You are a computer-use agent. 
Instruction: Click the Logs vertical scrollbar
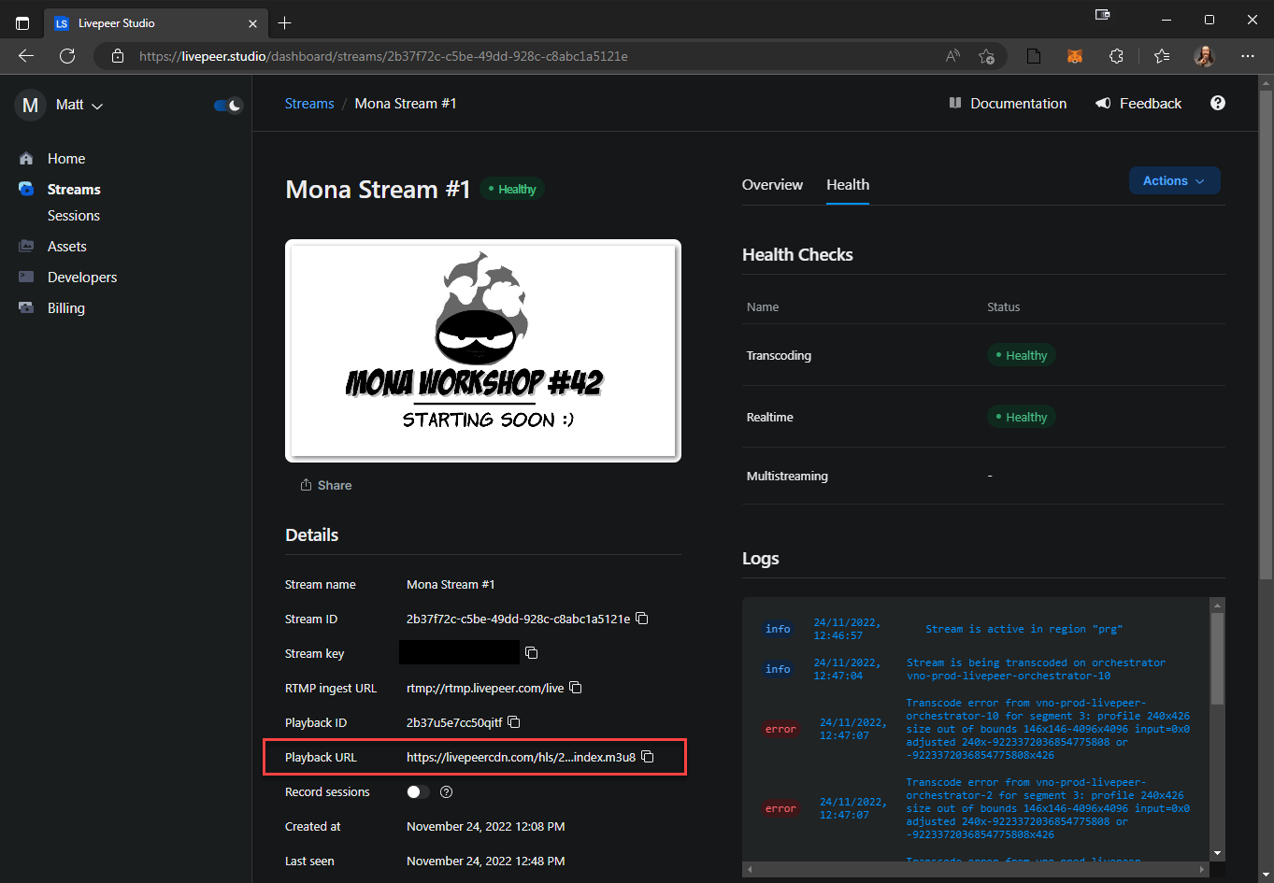[x=1217, y=658]
